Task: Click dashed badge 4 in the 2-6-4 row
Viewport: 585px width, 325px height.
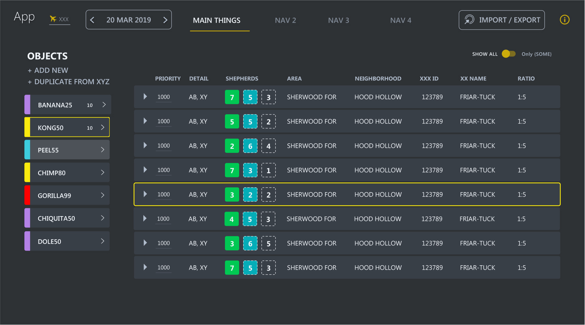Action: 269,146
